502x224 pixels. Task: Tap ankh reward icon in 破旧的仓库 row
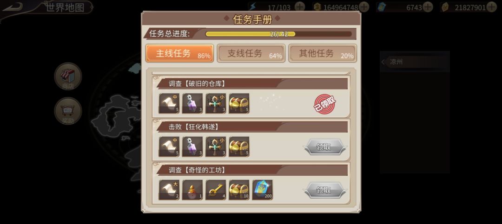216,103
